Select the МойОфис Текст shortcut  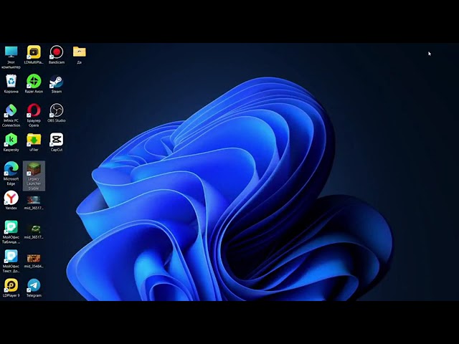pos(11,261)
